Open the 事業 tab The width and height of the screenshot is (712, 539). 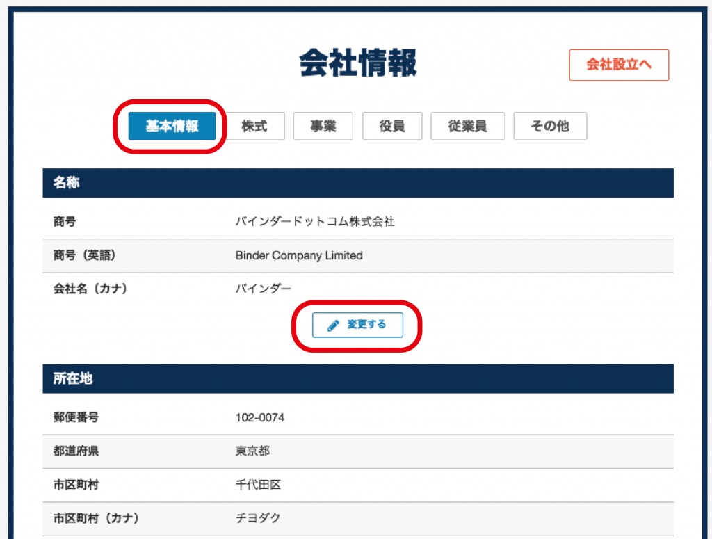point(323,127)
